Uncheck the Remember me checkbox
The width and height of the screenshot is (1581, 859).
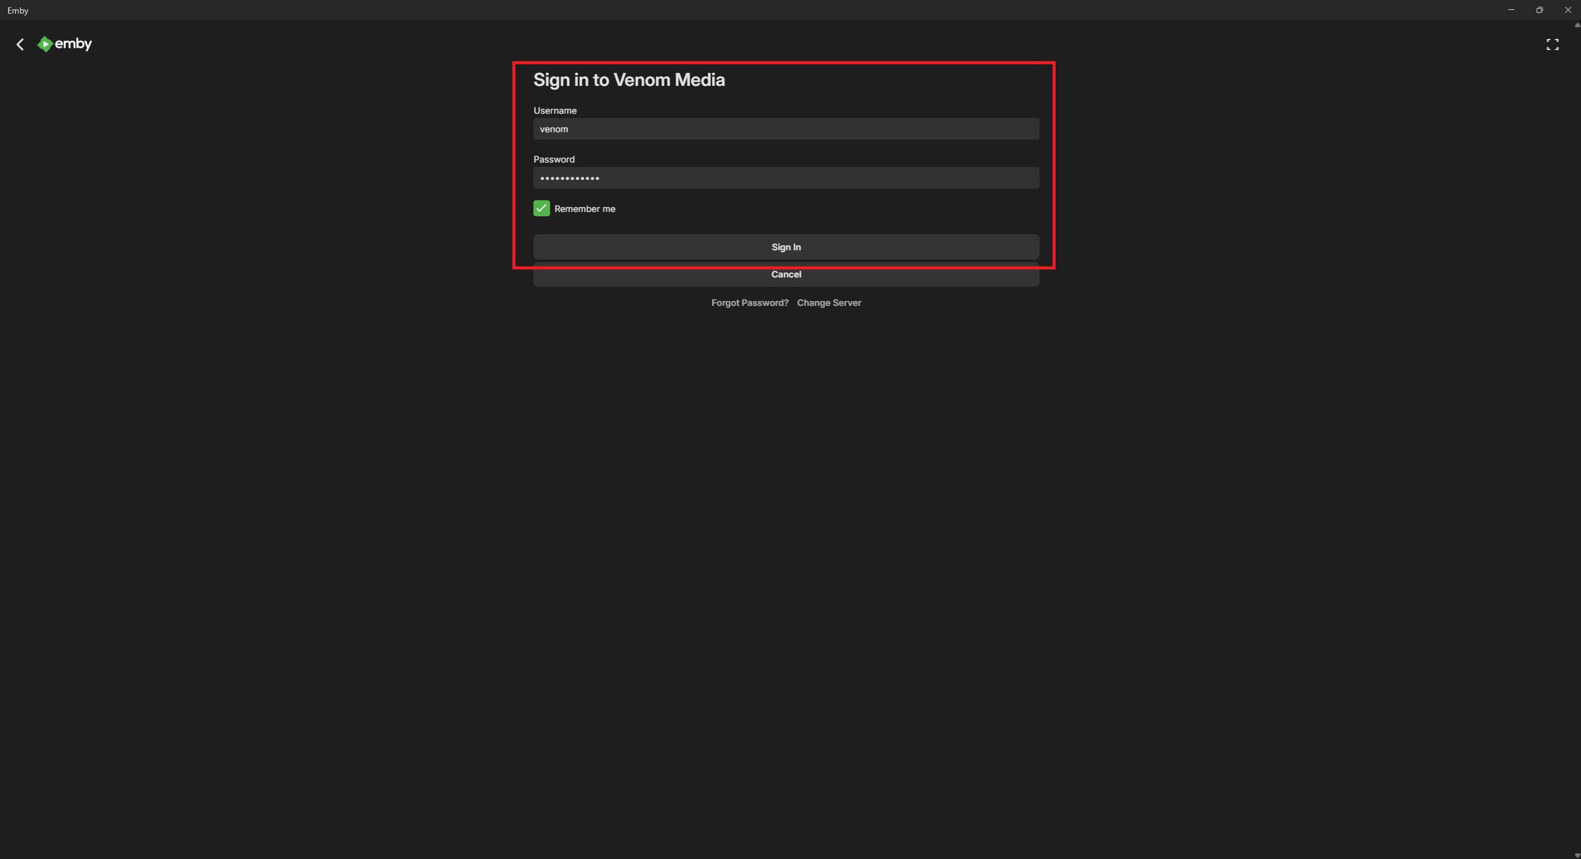click(541, 208)
